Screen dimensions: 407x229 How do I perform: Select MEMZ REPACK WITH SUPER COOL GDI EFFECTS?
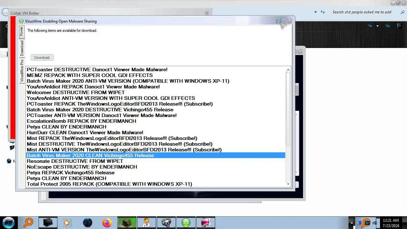(x=156, y=75)
